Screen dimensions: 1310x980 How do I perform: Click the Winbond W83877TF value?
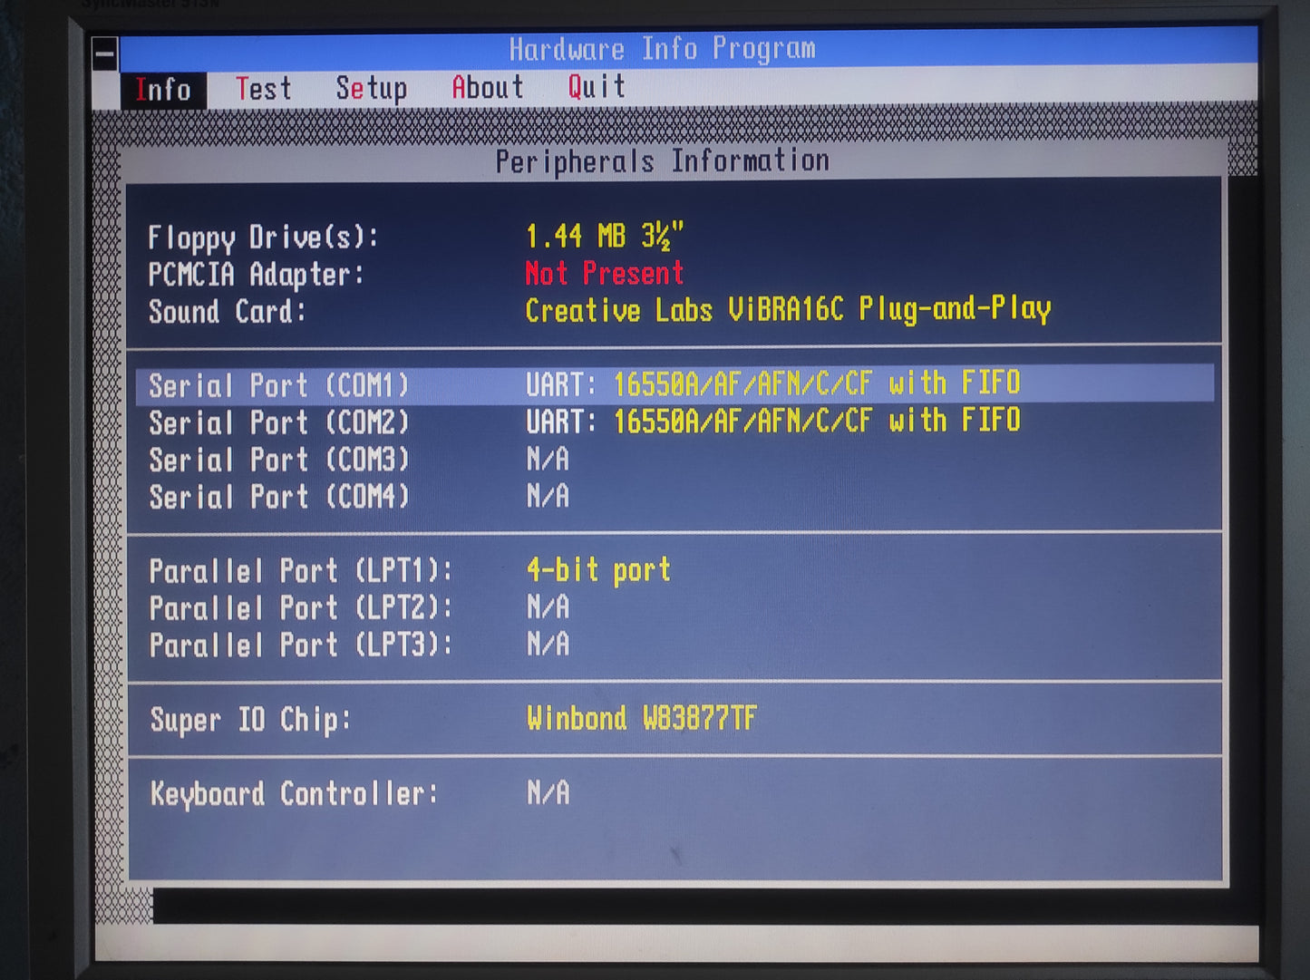click(x=641, y=718)
